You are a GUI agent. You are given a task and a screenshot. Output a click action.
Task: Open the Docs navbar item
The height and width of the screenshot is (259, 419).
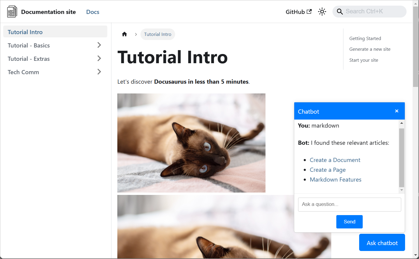[93, 12]
